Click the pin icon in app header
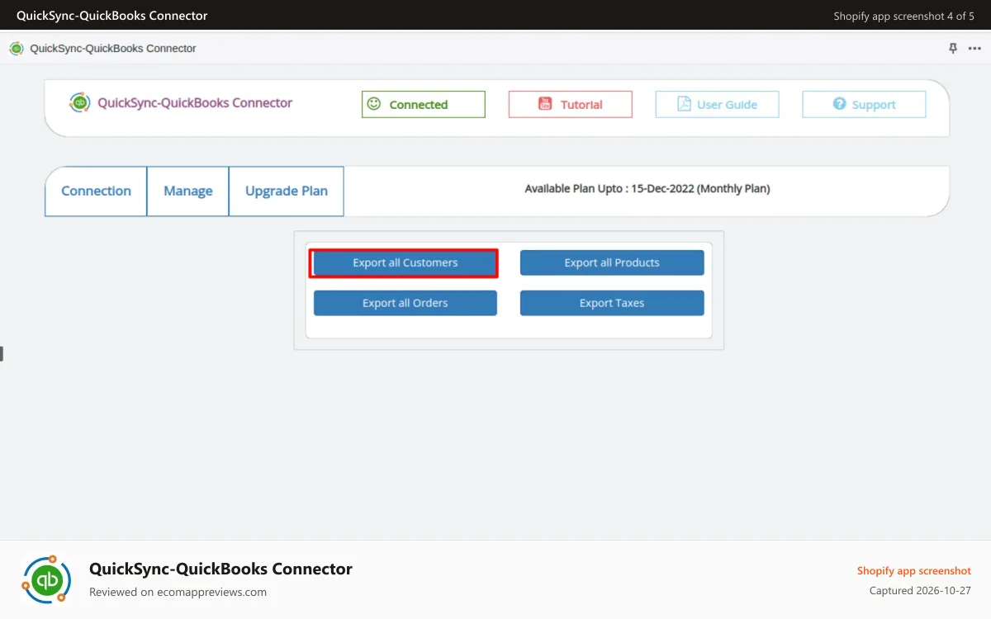Screen dimensions: 991x619 953,49
